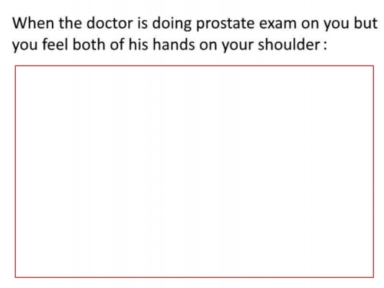
Task: Click the word "doing" in the first line
Action: [171, 24]
